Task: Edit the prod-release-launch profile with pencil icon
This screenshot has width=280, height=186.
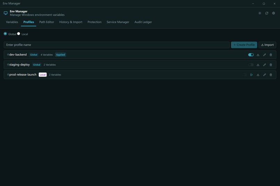Action: [264, 75]
